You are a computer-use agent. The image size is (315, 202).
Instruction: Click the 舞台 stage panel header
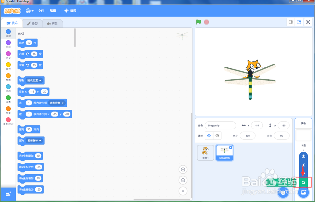pos(303,123)
